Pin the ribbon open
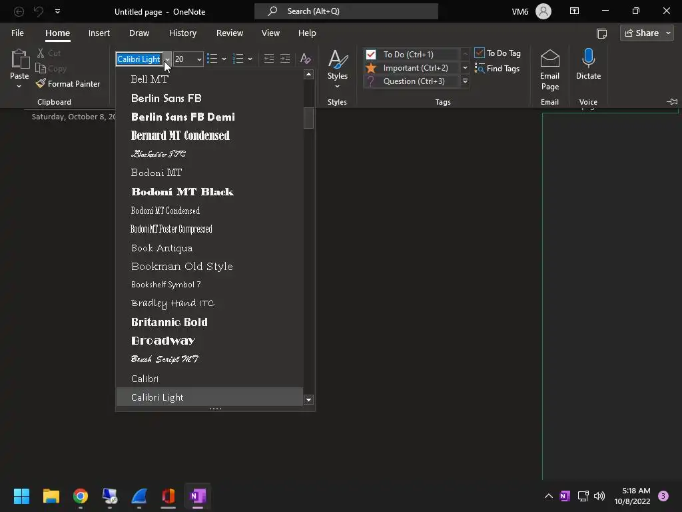Image resolution: width=682 pixels, height=512 pixels. [x=672, y=102]
